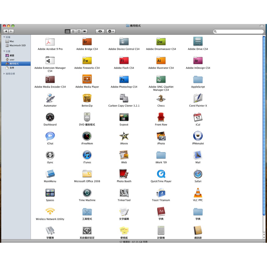This screenshot has height=267, width=267.
Task: Select Adobe Illustrator CS4 folder
Action: point(161,60)
